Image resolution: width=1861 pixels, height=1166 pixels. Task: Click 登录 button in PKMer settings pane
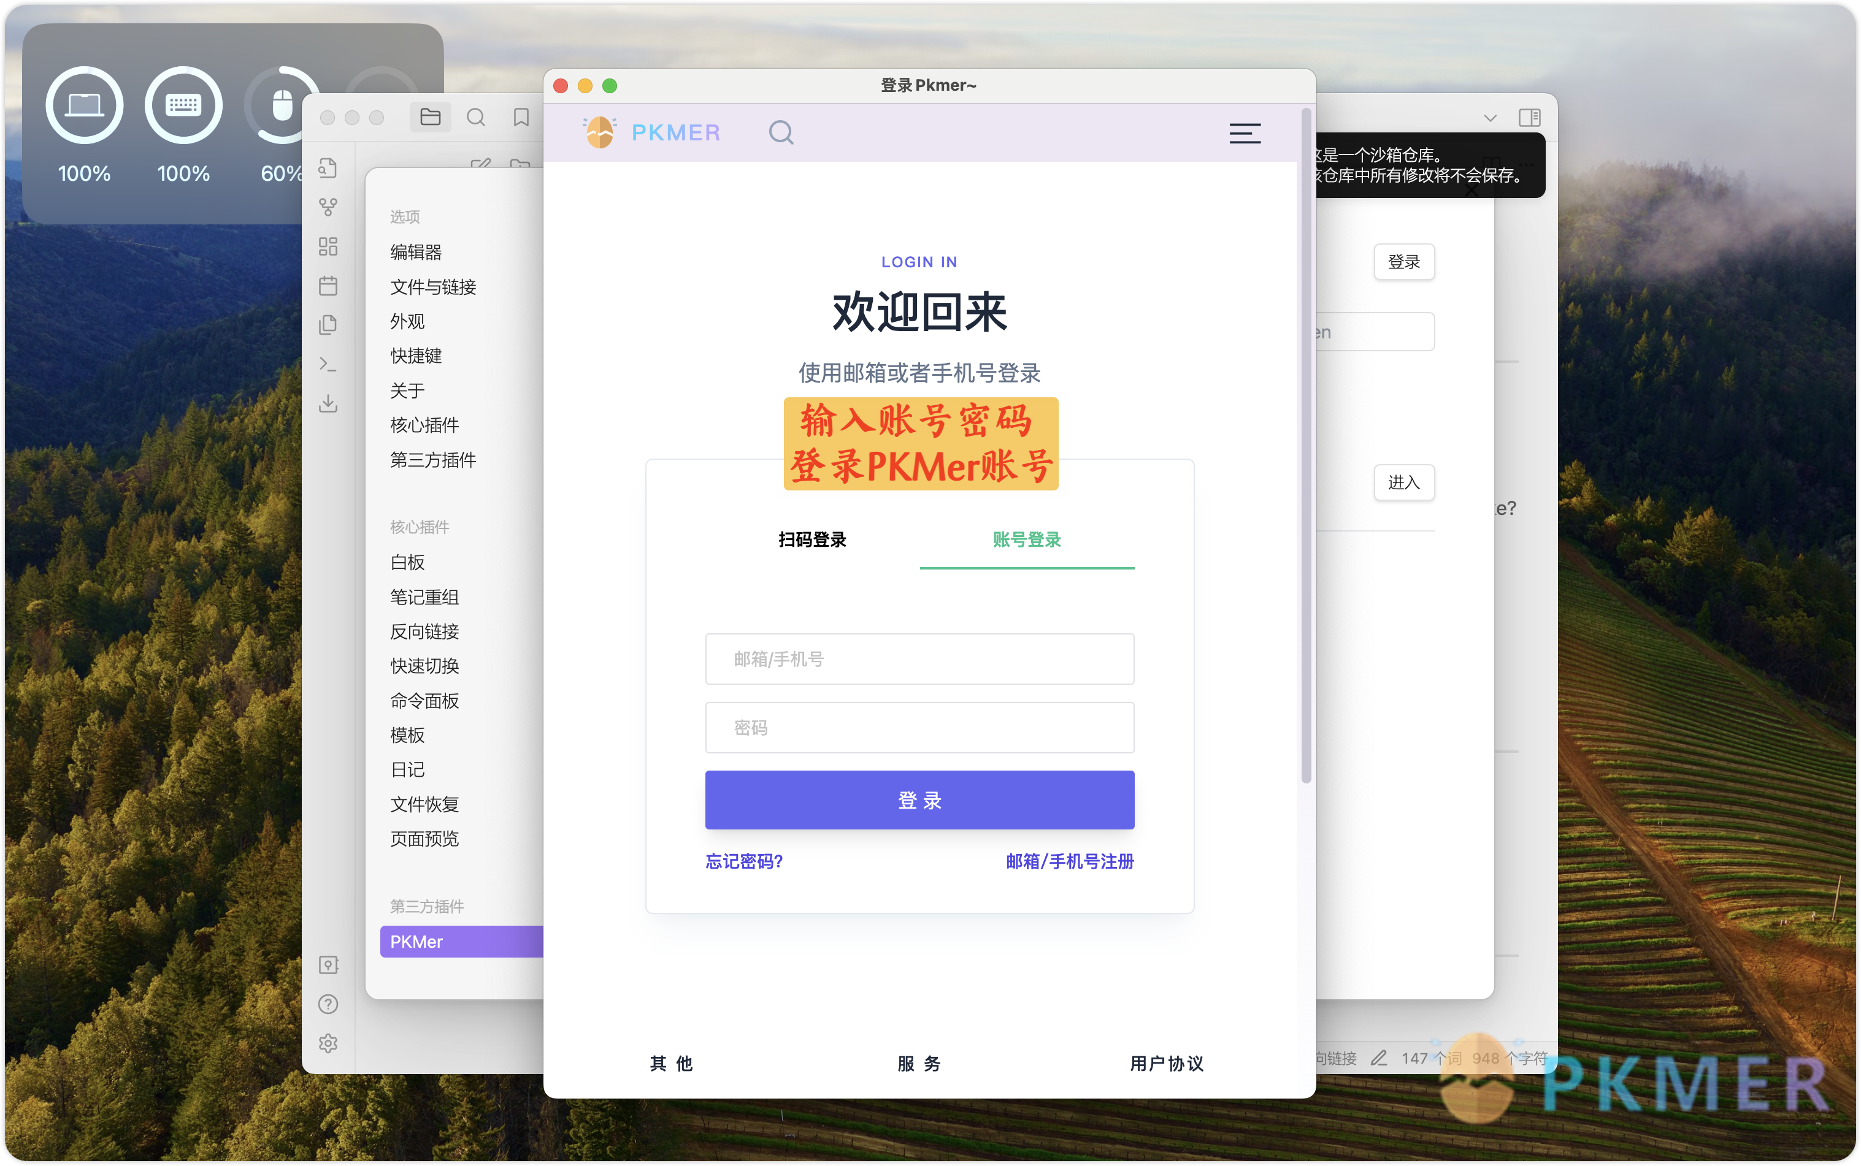coord(1403,261)
